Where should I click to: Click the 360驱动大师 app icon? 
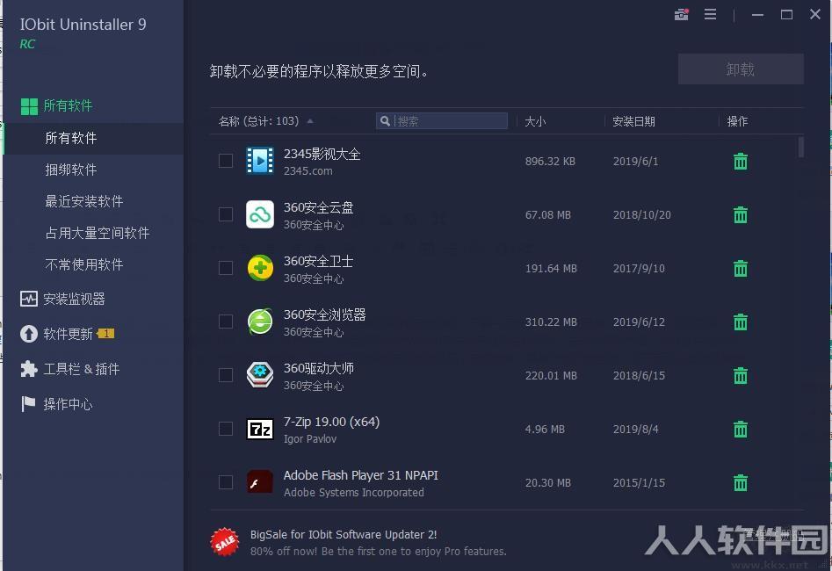[260, 375]
